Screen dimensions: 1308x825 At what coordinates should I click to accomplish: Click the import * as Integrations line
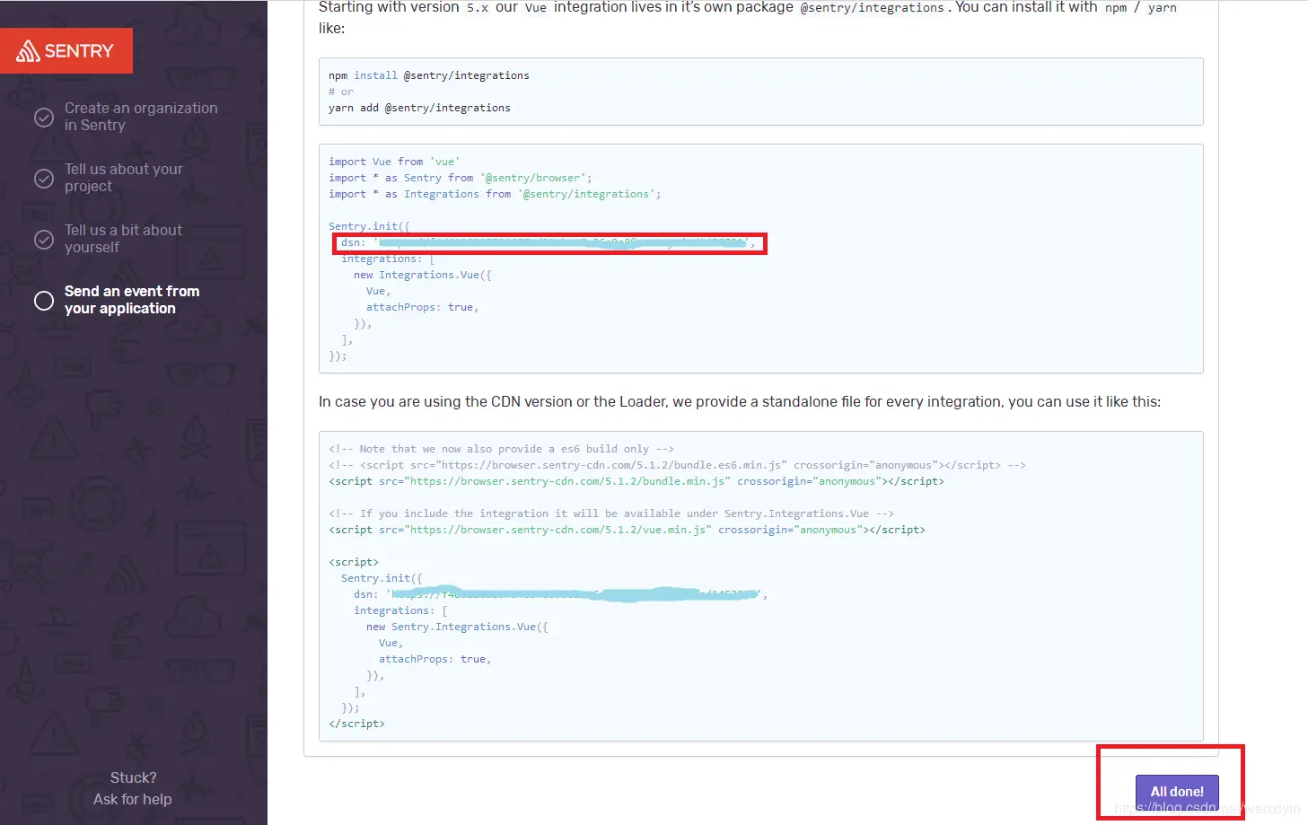[495, 194]
